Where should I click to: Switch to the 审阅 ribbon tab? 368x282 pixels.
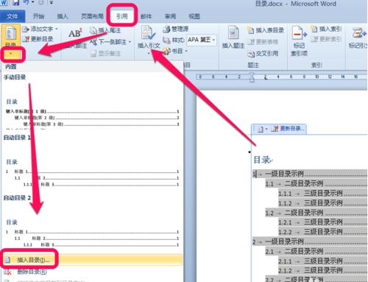click(170, 16)
